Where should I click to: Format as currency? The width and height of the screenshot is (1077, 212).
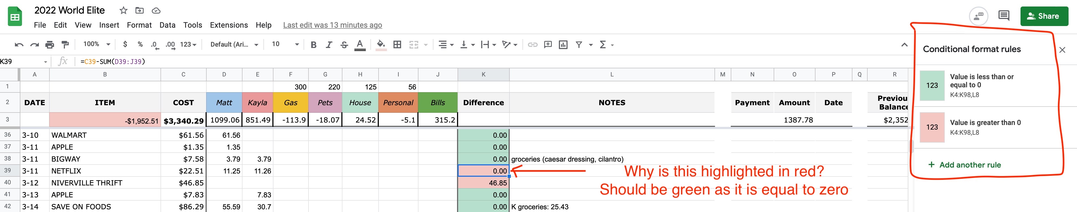[x=125, y=44]
